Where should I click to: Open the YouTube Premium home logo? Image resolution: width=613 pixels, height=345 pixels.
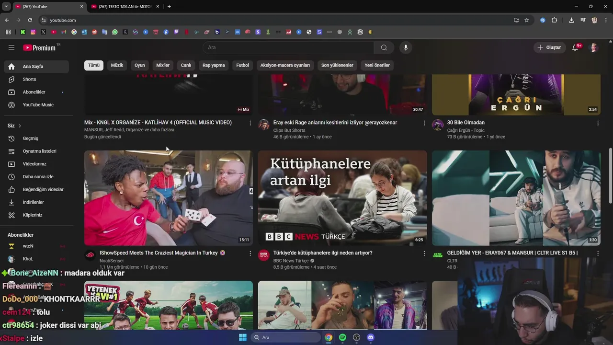pos(39,47)
